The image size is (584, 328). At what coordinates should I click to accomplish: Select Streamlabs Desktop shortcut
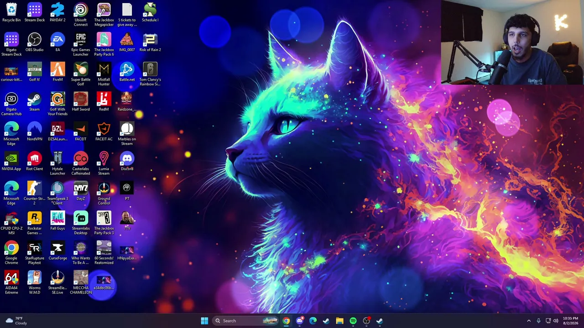click(x=81, y=223)
